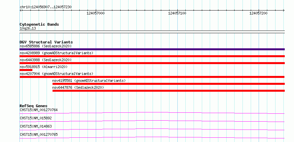Open variant label nsv6443988 (Sedlazeck2020)
This screenshot has width=294, height=142.
46,60
